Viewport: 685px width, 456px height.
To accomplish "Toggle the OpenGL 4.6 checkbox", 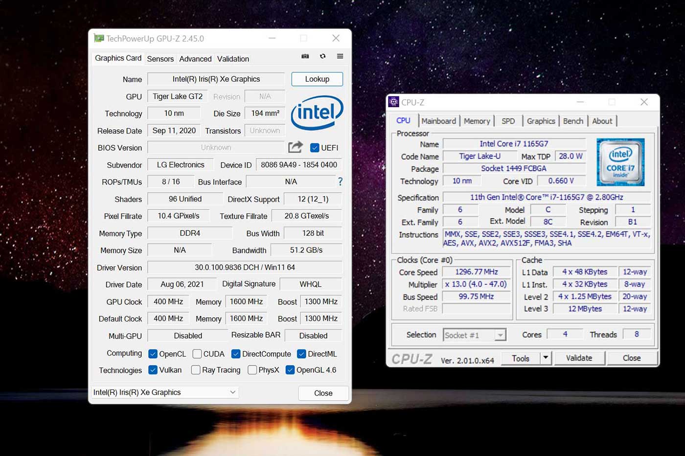I will click(x=290, y=370).
